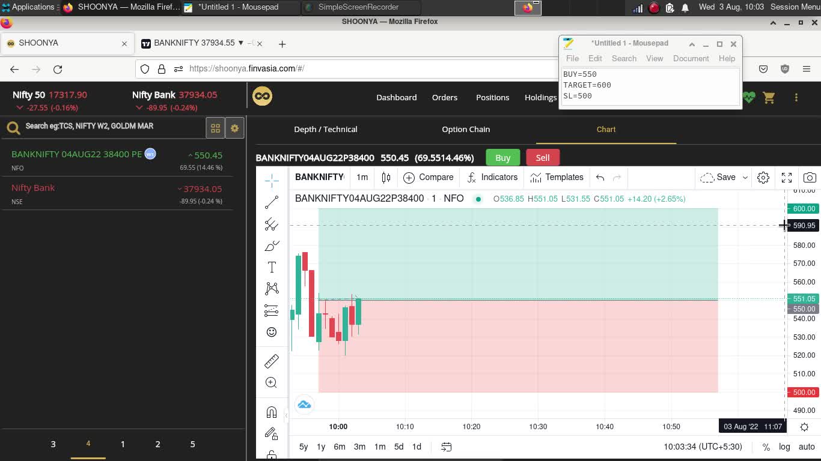Switch to Depth / Technical tab
The height and width of the screenshot is (461, 821).
coord(326,129)
